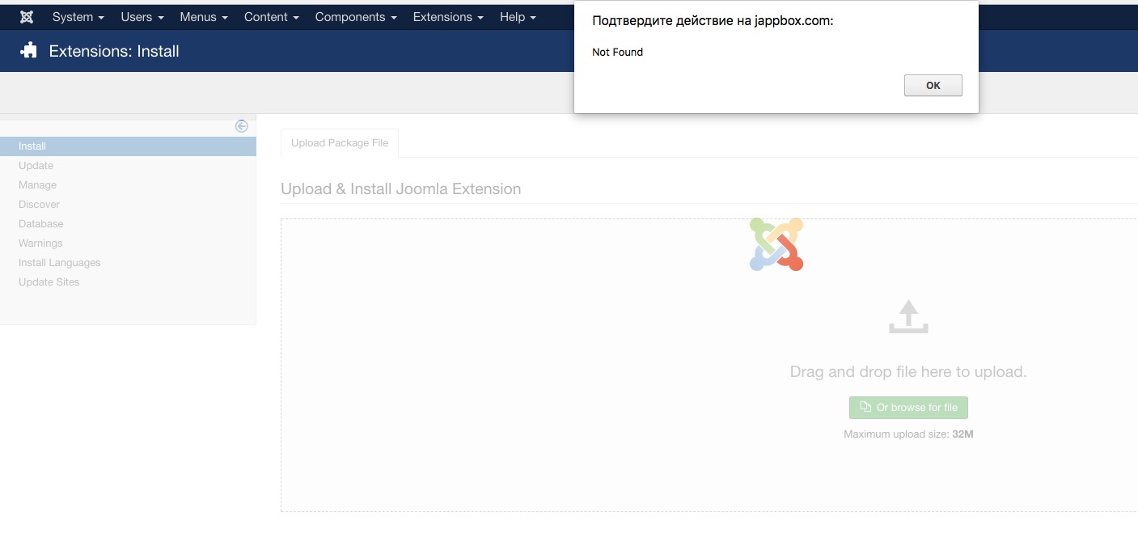Open the Users dropdown menu
The height and width of the screenshot is (542, 1138).
[142, 16]
